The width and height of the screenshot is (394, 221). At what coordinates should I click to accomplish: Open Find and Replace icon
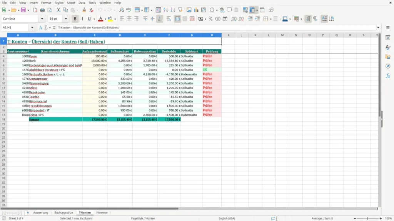click(121, 10)
